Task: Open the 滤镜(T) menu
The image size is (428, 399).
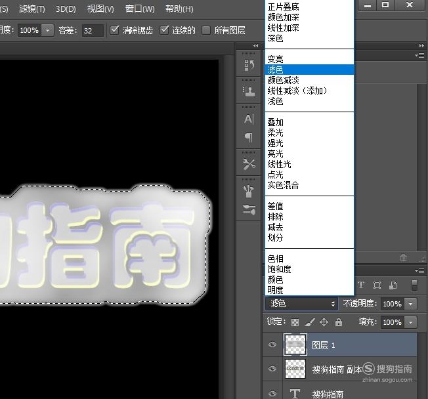Action: 32,9
